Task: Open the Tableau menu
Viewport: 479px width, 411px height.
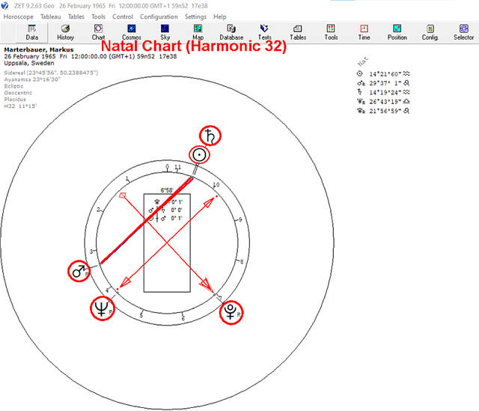Action: coord(50,16)
